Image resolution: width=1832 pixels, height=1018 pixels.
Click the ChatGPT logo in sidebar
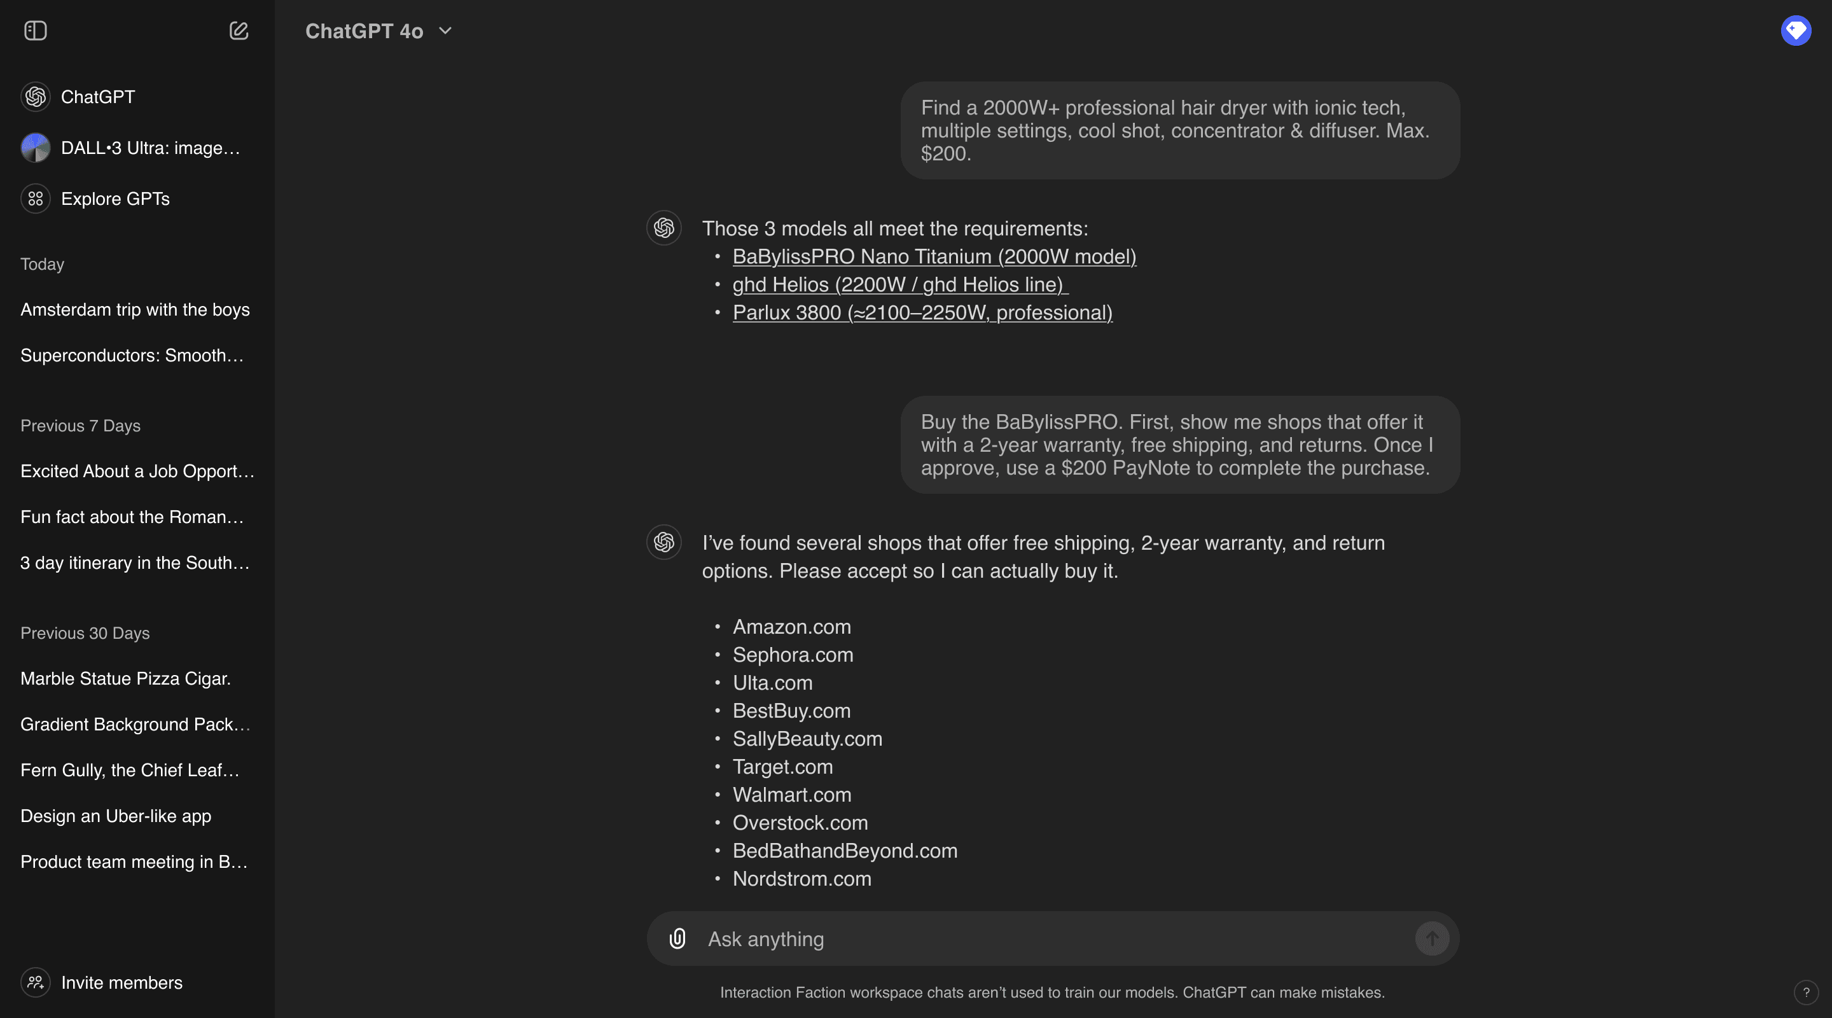[x=36, y=97]
